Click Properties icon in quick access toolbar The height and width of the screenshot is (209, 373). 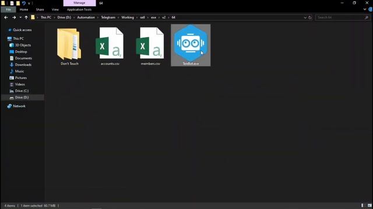point(12,3)
